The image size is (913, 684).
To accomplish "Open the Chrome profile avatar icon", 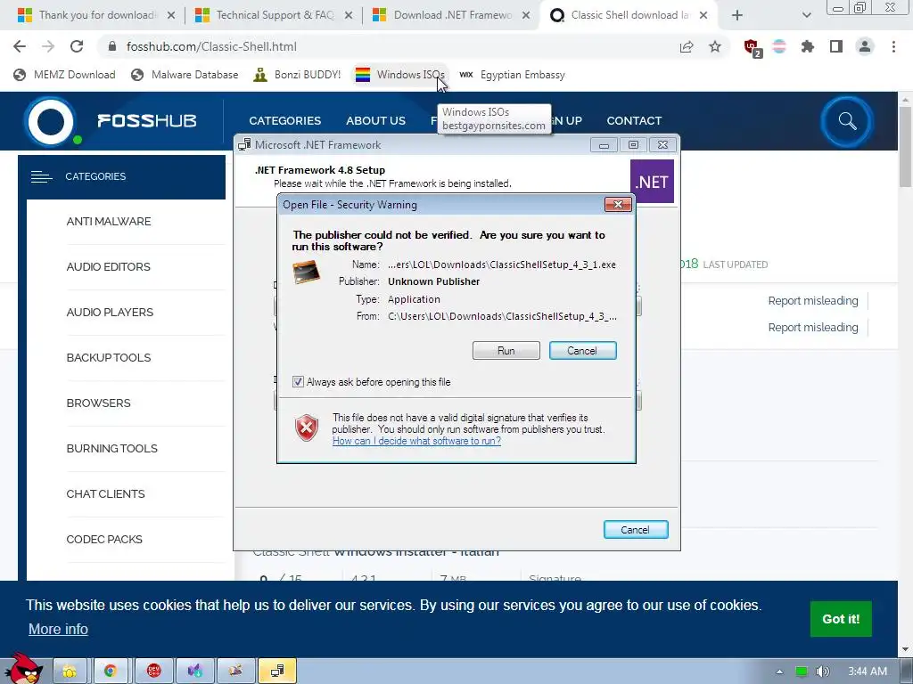I will coord(865,46).
